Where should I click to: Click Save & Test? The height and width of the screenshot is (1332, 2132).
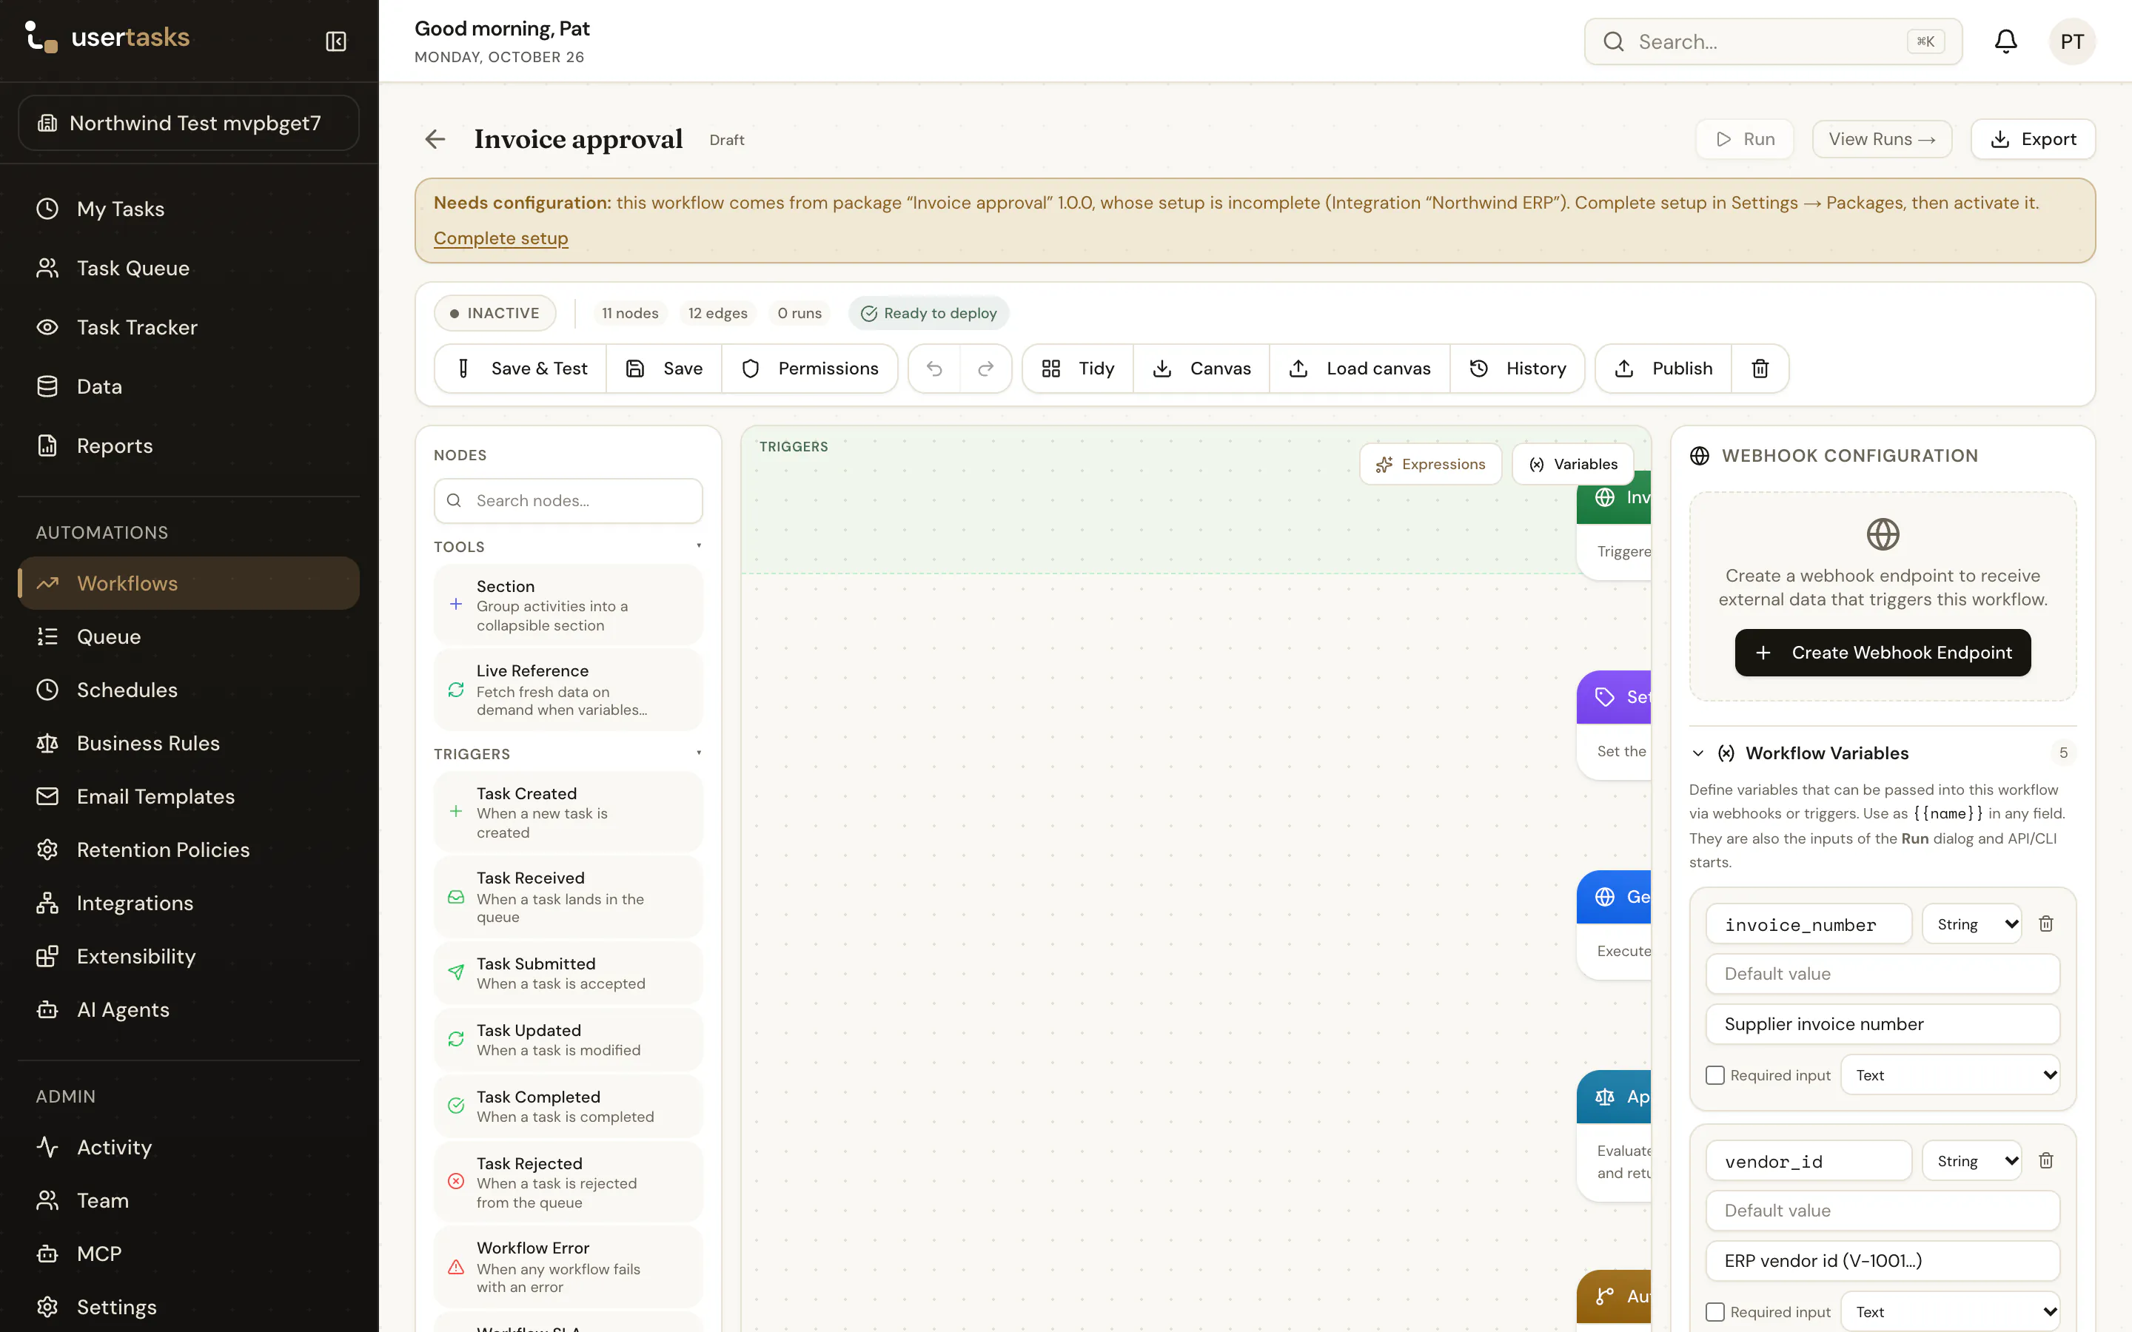tap(520, 369)
